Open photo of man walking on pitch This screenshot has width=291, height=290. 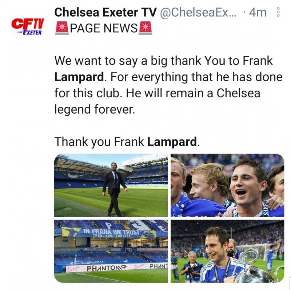click(111, 185)
